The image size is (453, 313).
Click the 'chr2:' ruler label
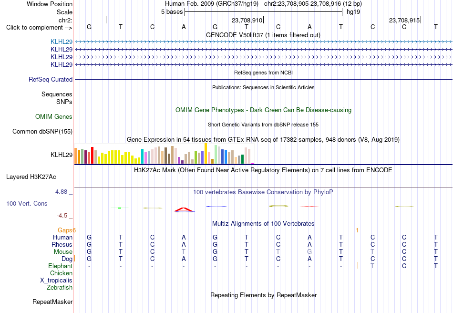[x=65, y=20]
